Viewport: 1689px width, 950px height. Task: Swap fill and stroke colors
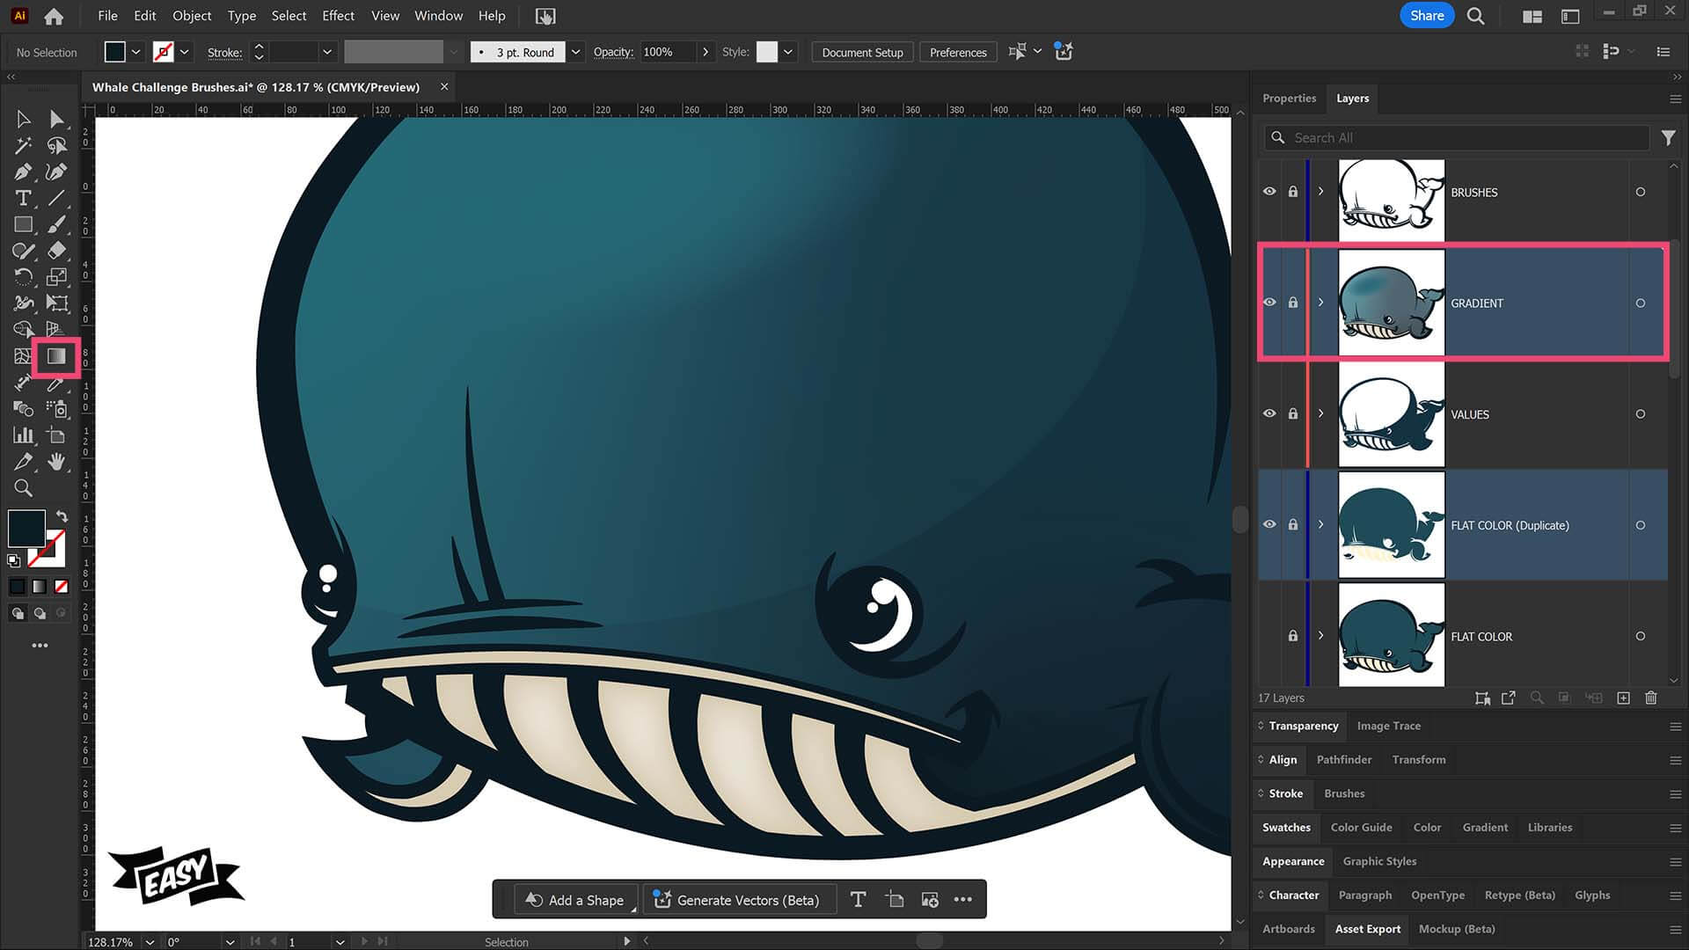(62, 516)
